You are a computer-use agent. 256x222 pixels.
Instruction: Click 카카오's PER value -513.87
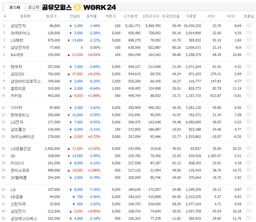tap(215, 96)
